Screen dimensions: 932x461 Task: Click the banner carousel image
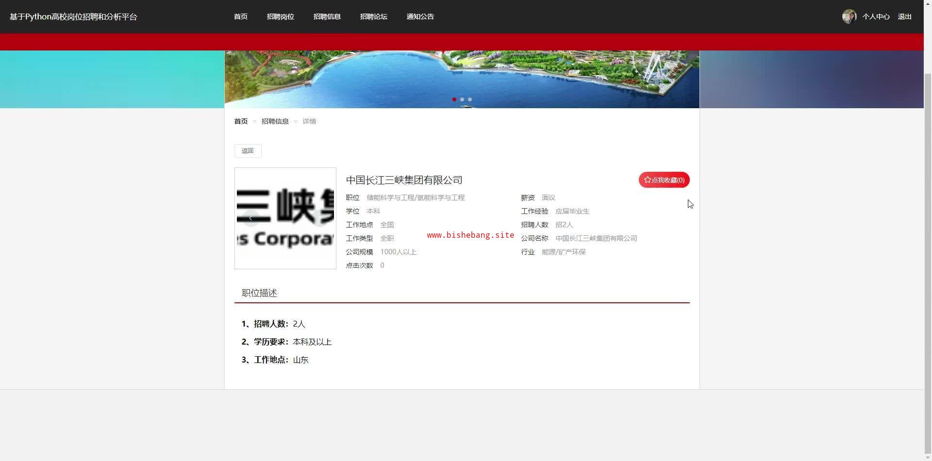pos(462,79)
